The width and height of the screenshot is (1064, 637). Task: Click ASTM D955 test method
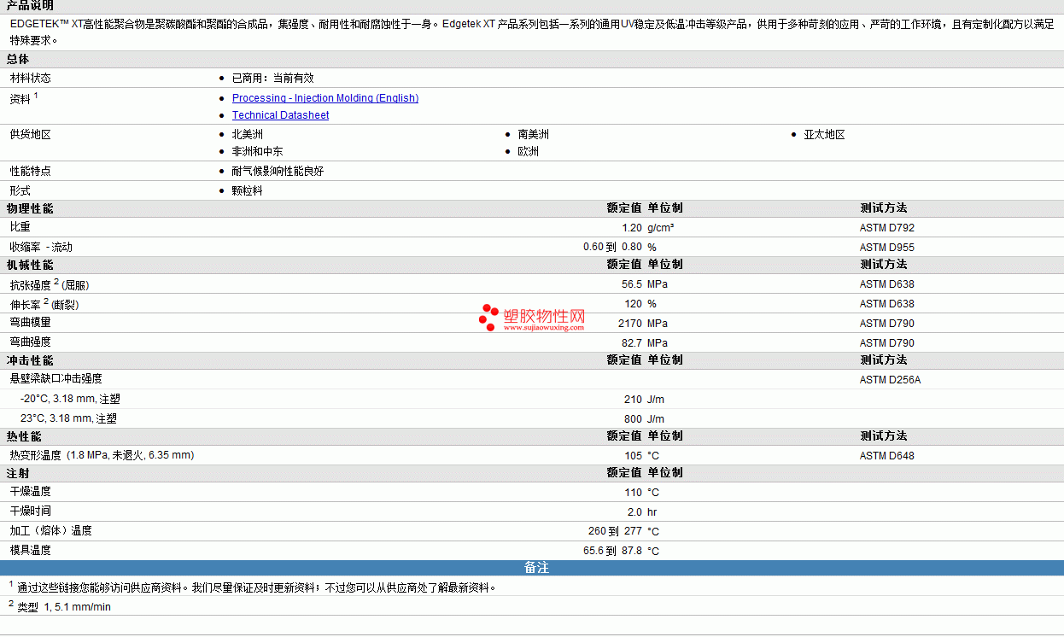click(x=887, y=248)
